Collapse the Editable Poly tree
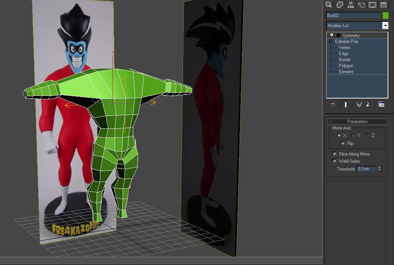Image resolution: width=394 pixels, height=265 pixels. (331, 42)
